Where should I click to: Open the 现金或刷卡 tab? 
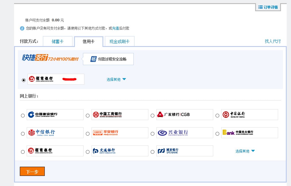point(119,41)
